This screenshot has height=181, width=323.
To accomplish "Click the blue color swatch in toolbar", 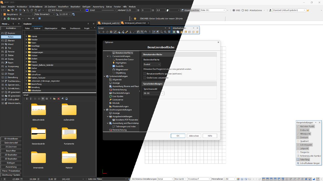I will click(x=87, y=10).
